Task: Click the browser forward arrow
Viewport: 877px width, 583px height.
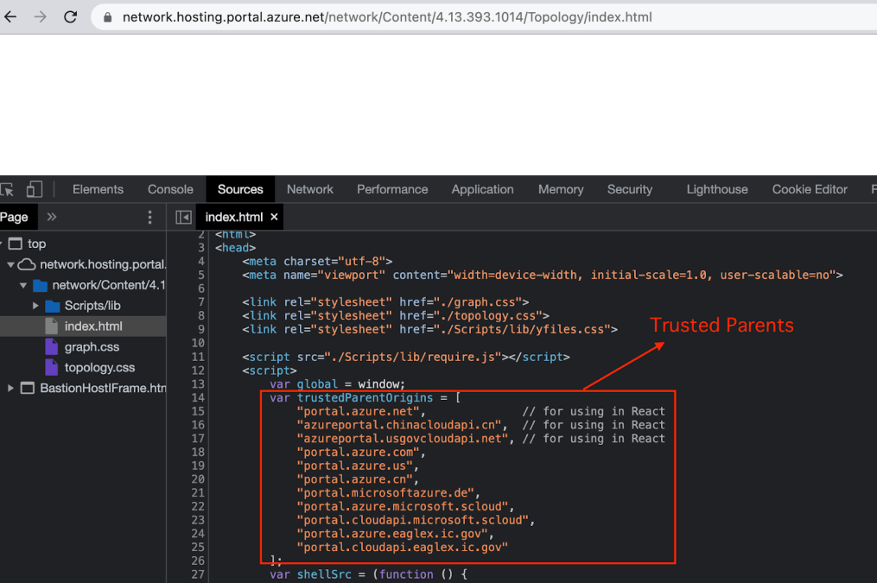Action: tap(41, 16)
